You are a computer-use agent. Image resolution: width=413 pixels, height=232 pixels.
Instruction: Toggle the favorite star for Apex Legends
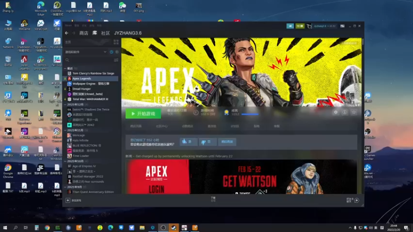[x=354, y=112]
